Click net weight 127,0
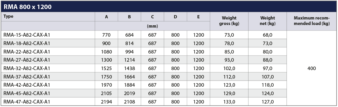This screenshot has height=107, width=338. (x=267, y=102)
